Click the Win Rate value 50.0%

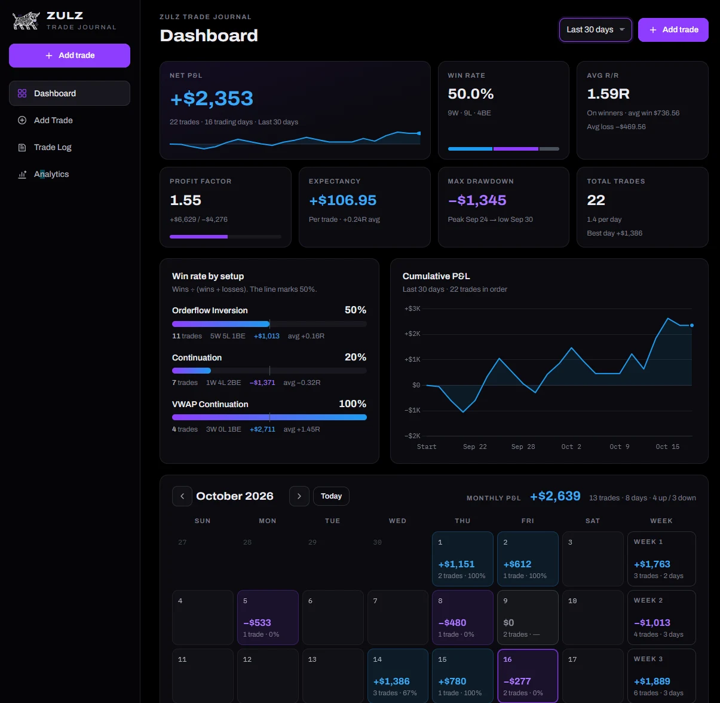471,94
